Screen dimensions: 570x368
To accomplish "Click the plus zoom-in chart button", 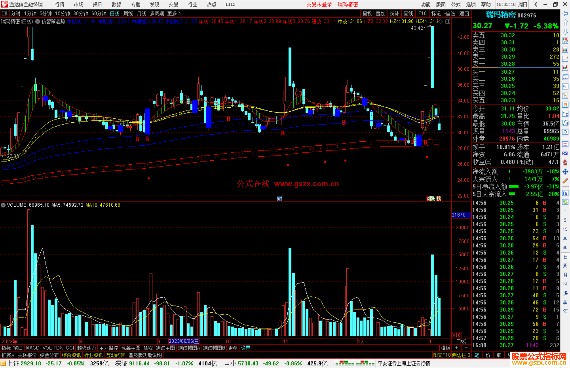I will point(457,348).
